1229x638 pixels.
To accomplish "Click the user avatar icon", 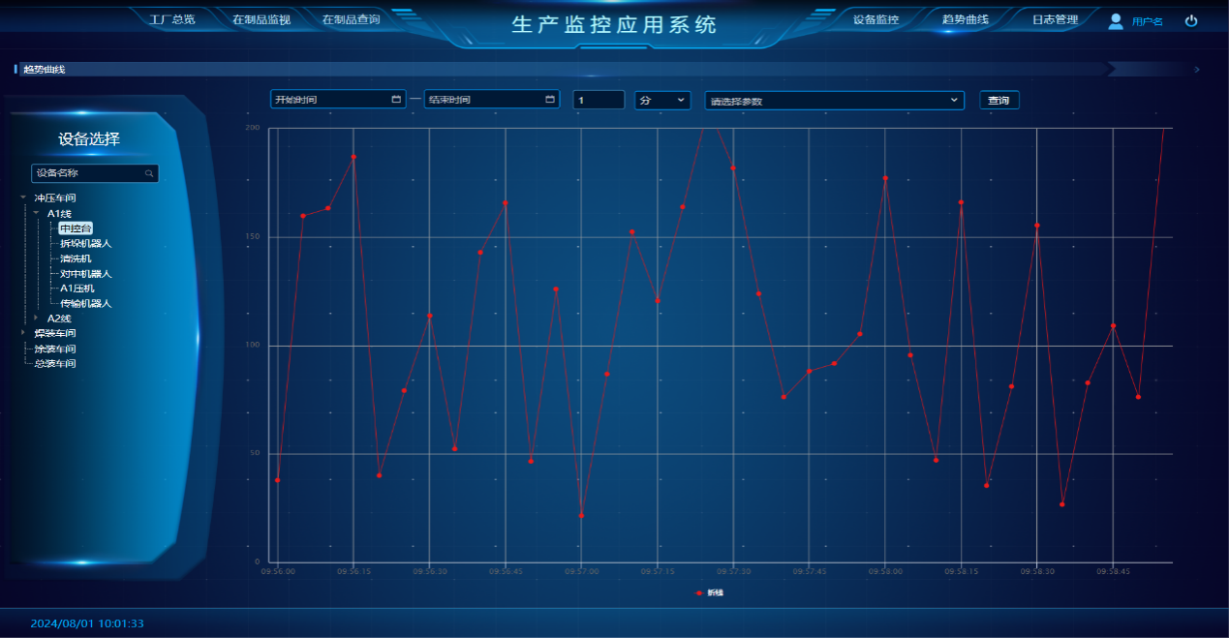I will 1116,20.
